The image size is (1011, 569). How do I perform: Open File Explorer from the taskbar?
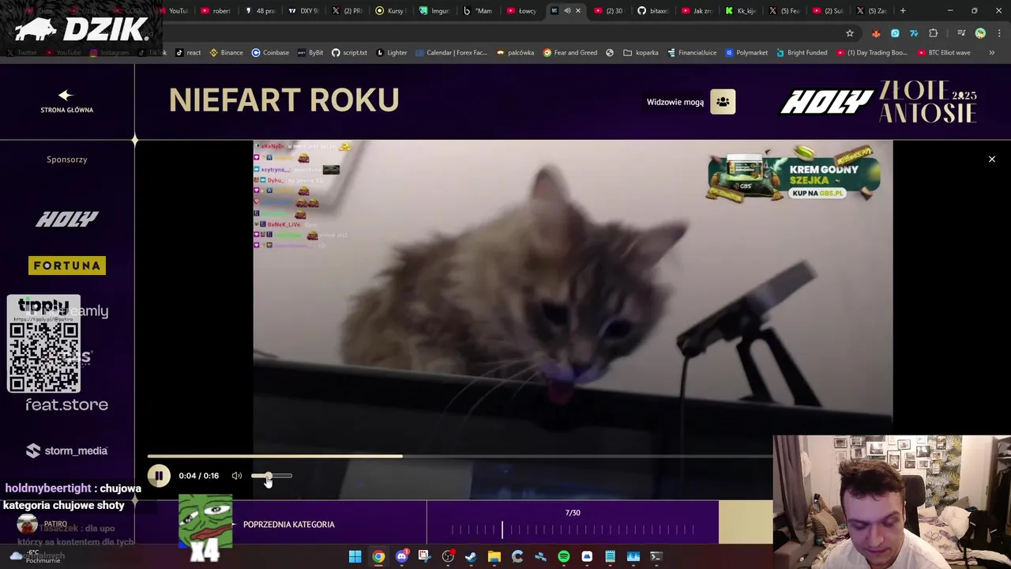point(494,556)
